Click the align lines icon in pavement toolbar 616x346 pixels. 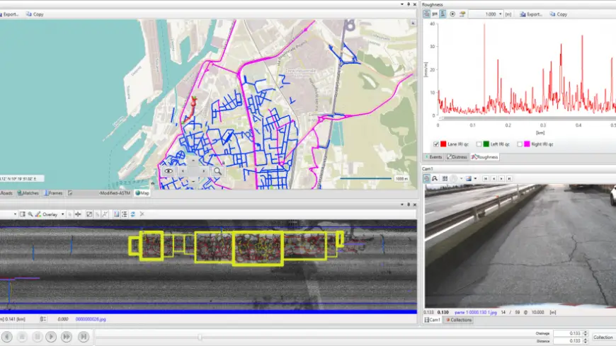(124, 214)
